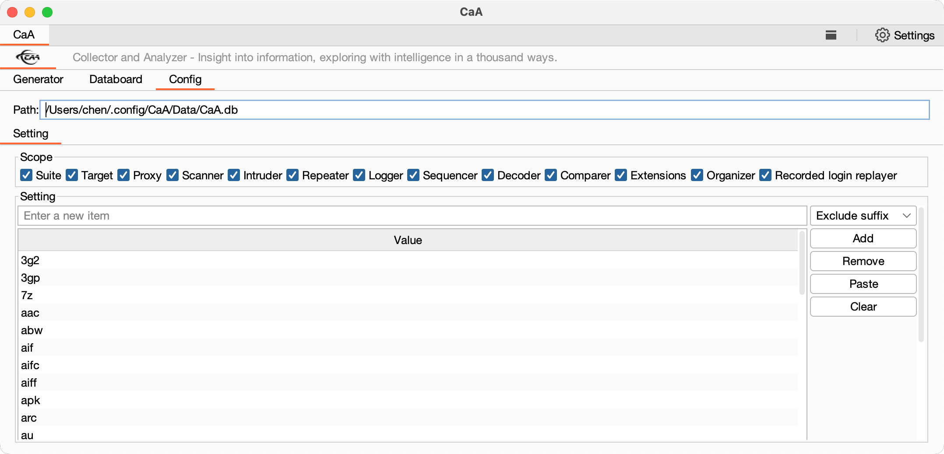Click the Add button
The height and width of the screenshot is (454, 944).
click(863, 238)
